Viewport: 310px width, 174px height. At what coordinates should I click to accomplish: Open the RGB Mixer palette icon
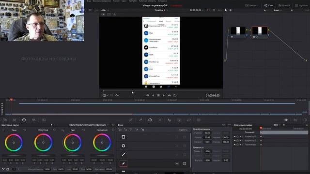point(34,120)
